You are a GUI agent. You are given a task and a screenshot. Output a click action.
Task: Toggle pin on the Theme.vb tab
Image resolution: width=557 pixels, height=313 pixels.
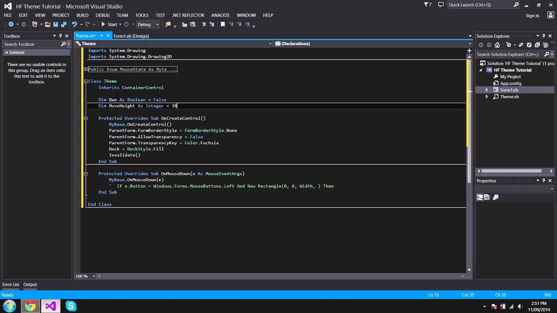tap(101, 36)
